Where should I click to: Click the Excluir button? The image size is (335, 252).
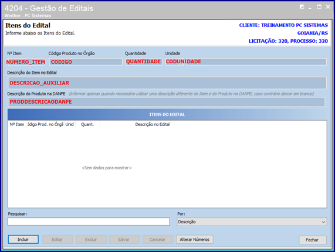pos(91,240)
